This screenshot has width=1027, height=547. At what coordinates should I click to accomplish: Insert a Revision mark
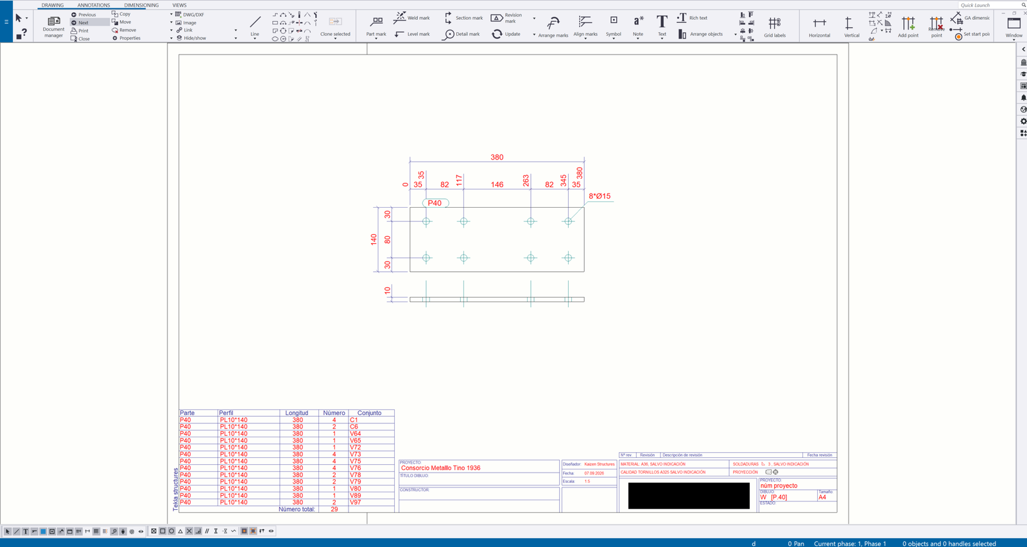(x=508, y=18)
